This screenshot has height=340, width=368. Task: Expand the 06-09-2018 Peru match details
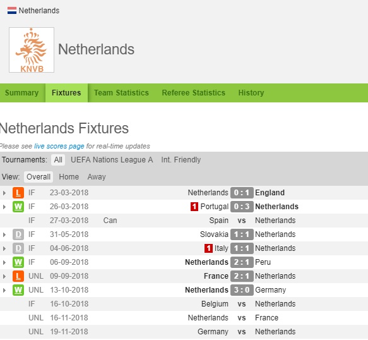tap(4, 262)
